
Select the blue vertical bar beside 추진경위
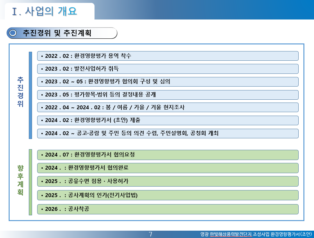30,95
